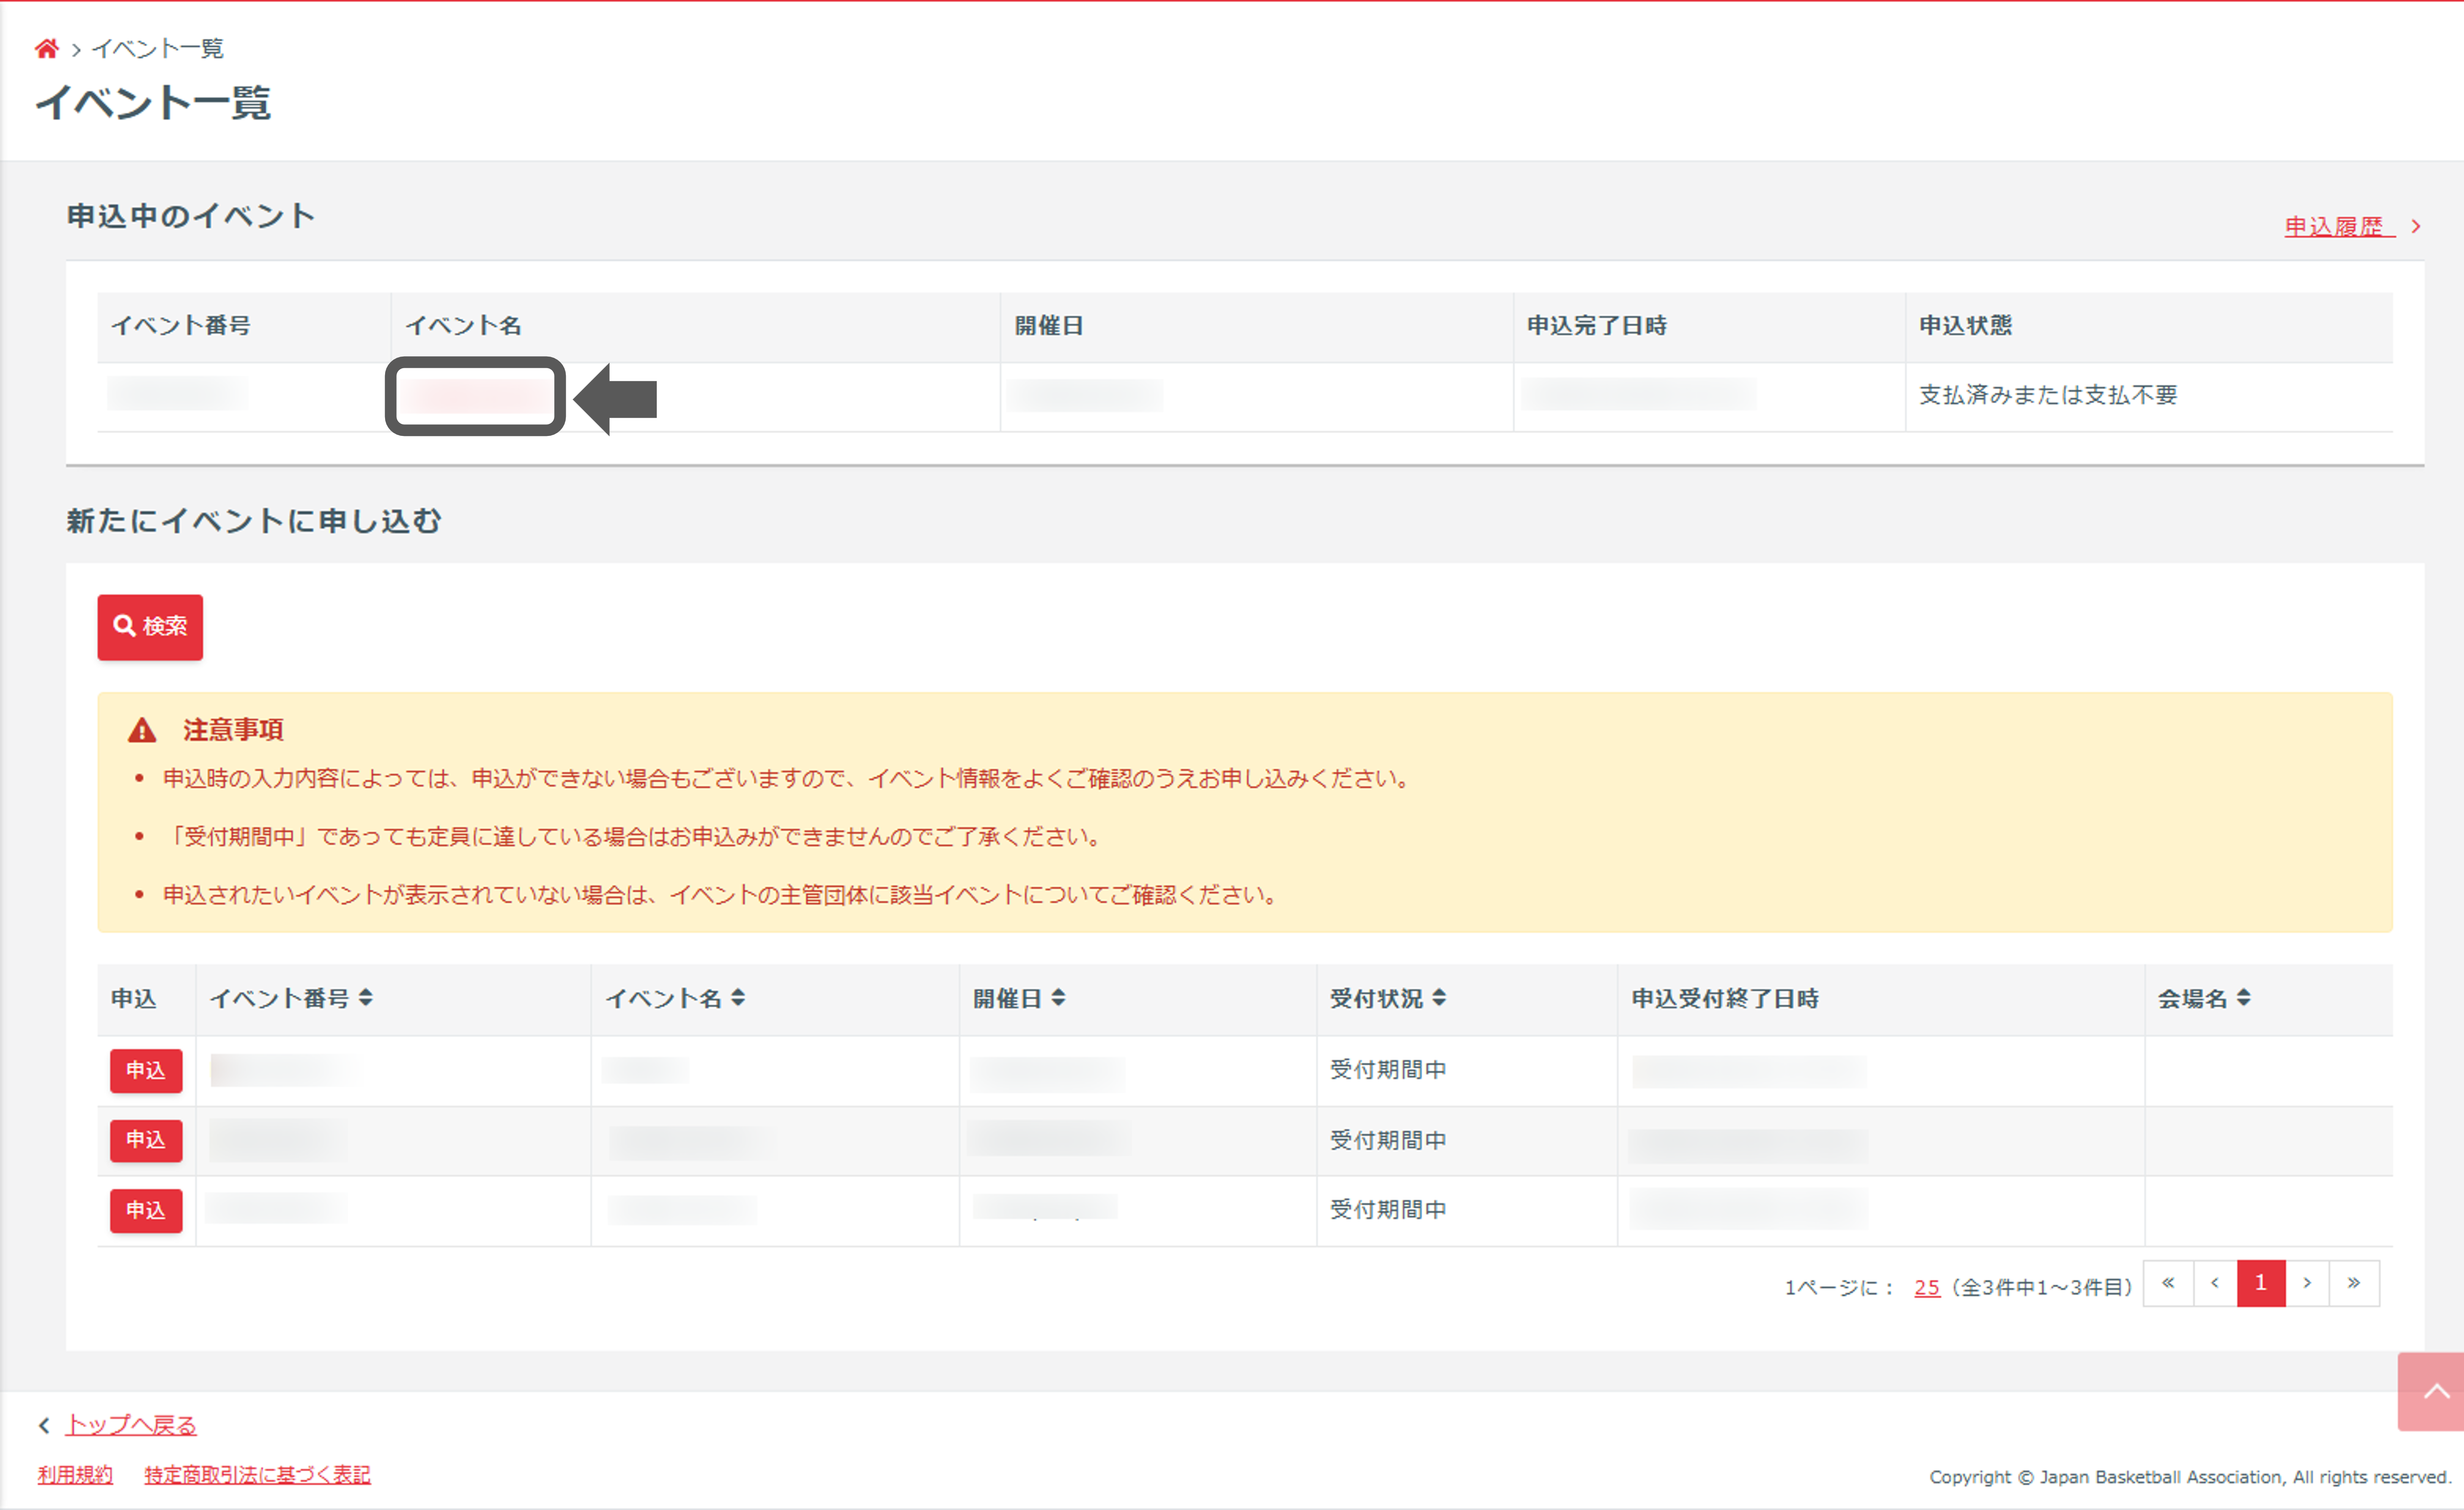Go to previous page with ‹ button

pyautogui.click(x=2215, y=1283)
